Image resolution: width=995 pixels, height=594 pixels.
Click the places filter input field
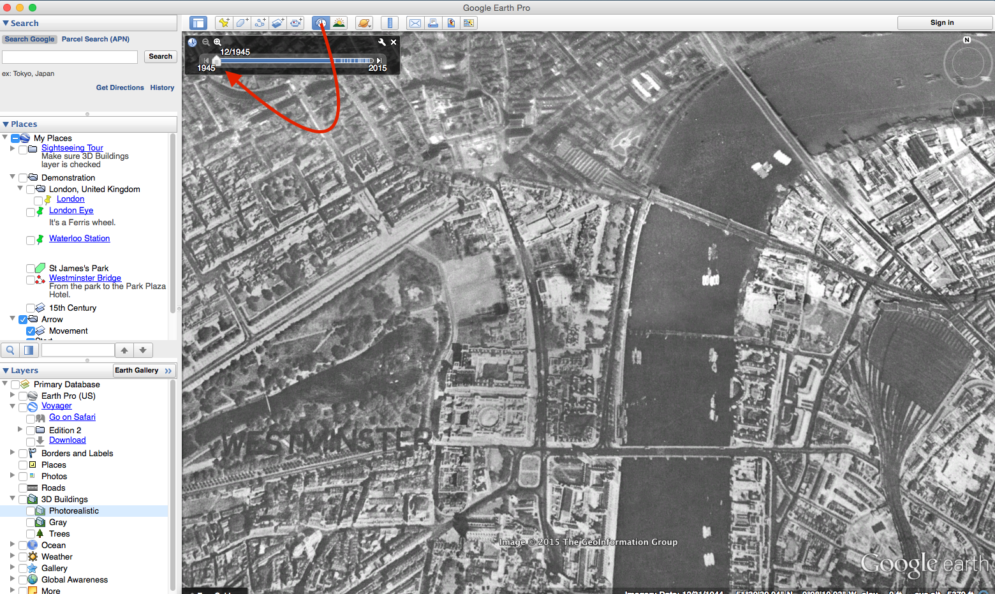click(78, 350)
